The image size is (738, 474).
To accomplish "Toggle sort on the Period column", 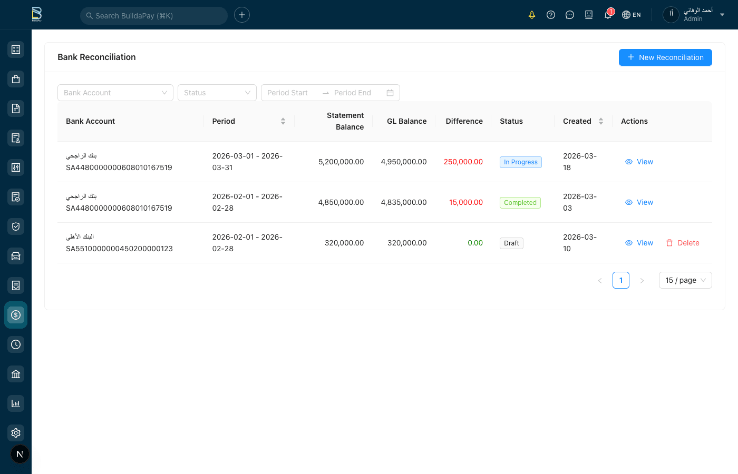I will 283,121.
